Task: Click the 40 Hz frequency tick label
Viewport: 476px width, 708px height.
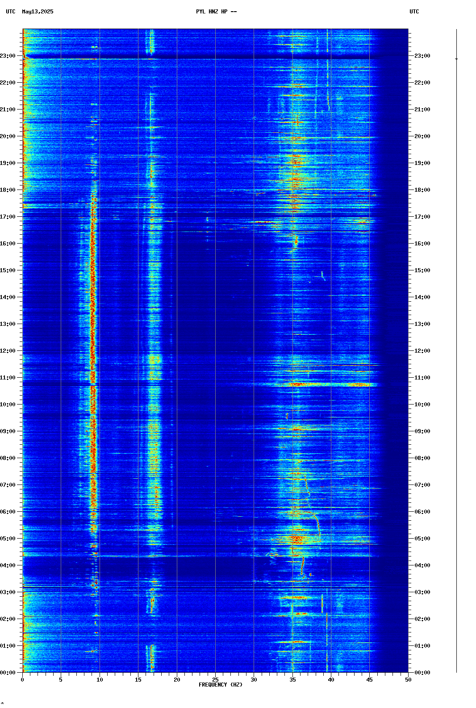Action: [x=331, y=680]
